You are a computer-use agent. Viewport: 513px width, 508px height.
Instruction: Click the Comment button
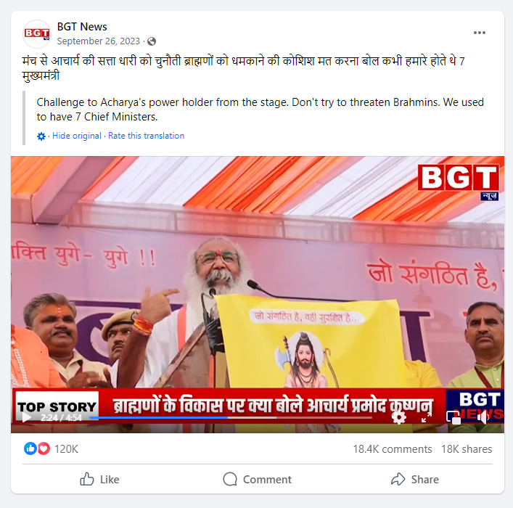257,480
